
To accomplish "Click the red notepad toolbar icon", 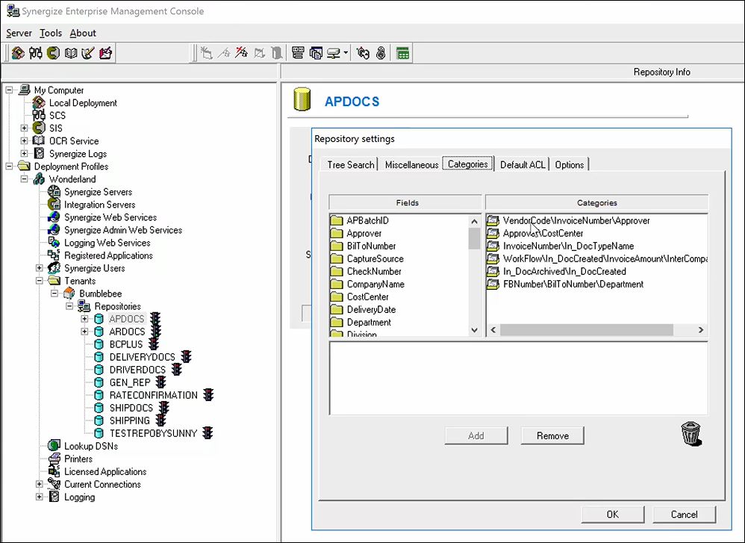I will (x=105, y=53).
